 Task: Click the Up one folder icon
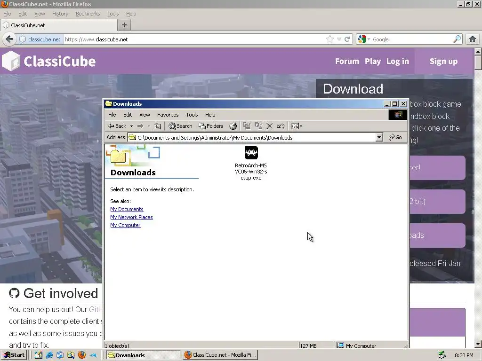click(157, 126)
